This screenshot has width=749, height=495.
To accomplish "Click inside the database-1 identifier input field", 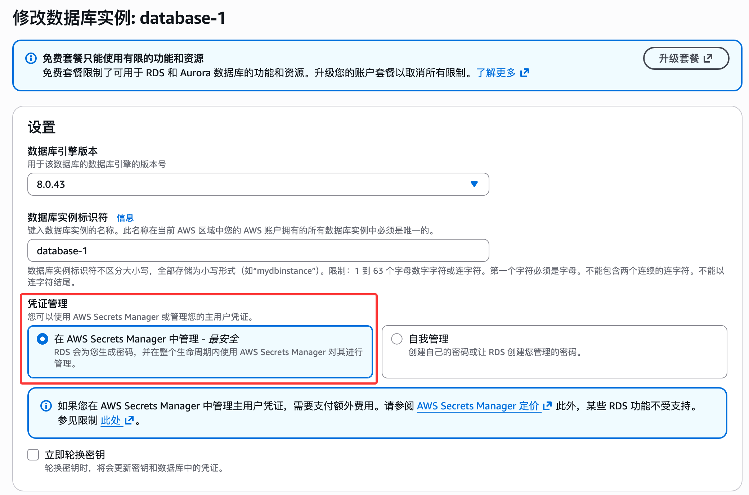I will (x=258, y=250).
